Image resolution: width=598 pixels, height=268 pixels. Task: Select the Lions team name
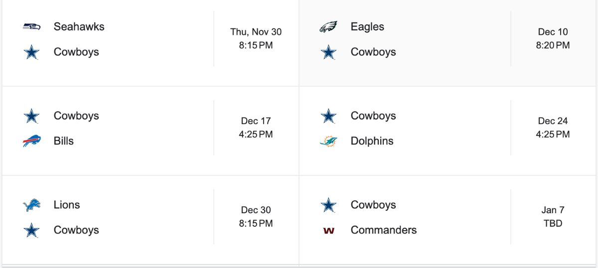[x=66, y=205]
